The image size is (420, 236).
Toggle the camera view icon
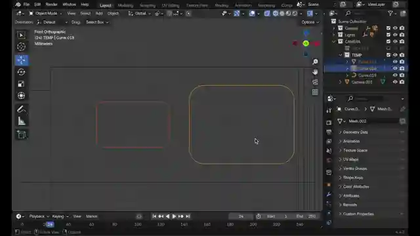click(x=315, y=82)
